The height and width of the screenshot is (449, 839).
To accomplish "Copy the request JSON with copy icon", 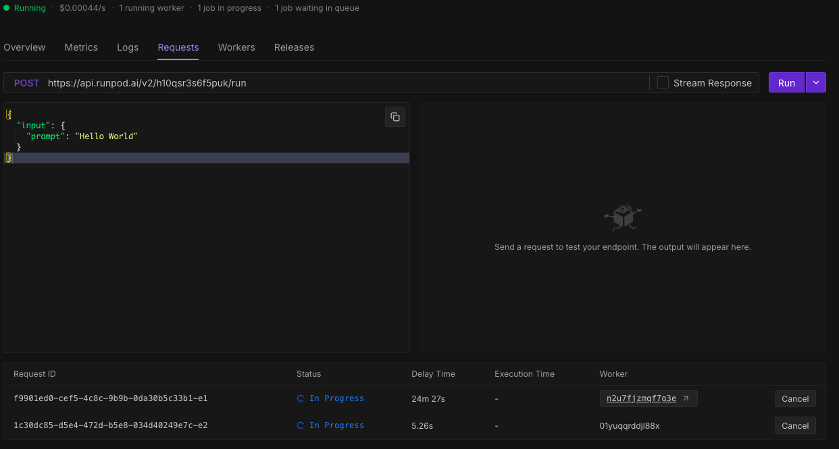I will click(395, 117).
